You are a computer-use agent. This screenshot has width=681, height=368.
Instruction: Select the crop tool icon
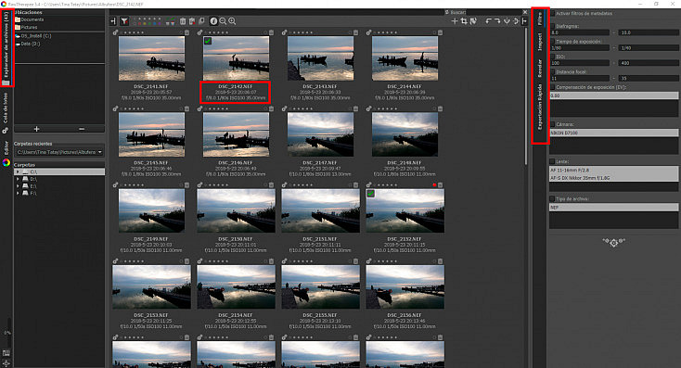(464, 20)
